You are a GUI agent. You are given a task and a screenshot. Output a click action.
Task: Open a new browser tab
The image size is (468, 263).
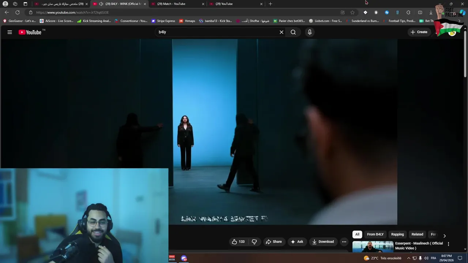pos(271,4)
